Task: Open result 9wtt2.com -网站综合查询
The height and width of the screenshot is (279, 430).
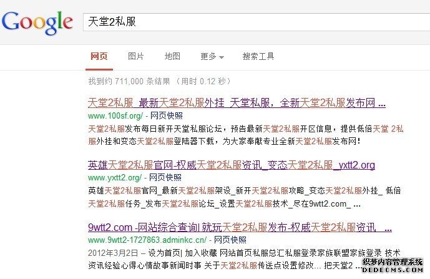Action: (x=240, y=227)
